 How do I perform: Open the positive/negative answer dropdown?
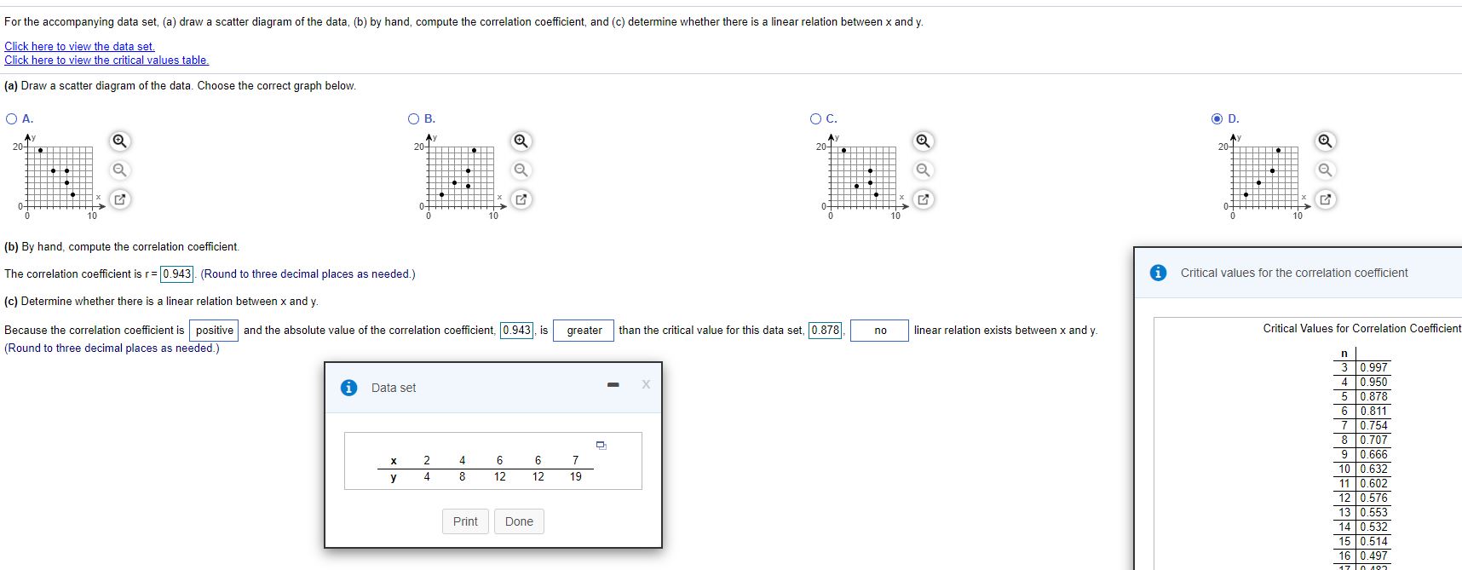pyautogui.click(x=216, y=330)
